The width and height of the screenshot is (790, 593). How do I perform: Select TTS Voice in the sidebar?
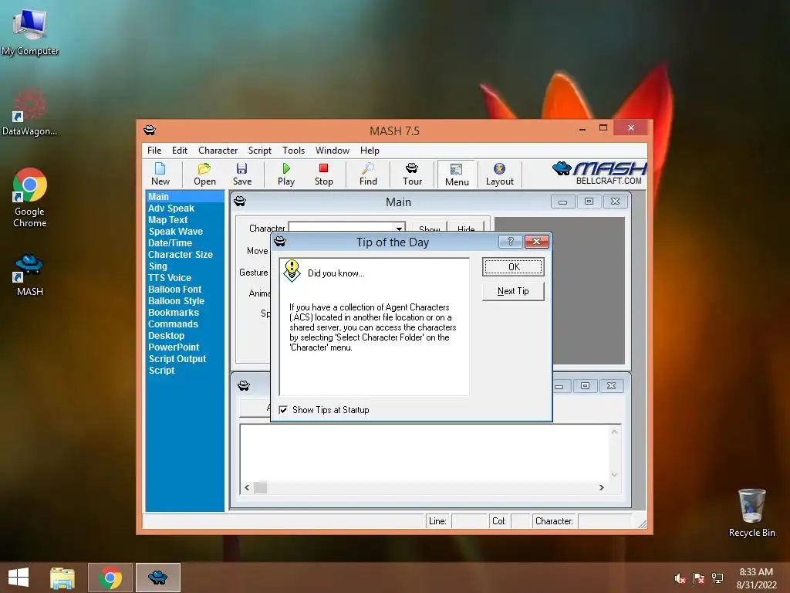click(170, 278)
